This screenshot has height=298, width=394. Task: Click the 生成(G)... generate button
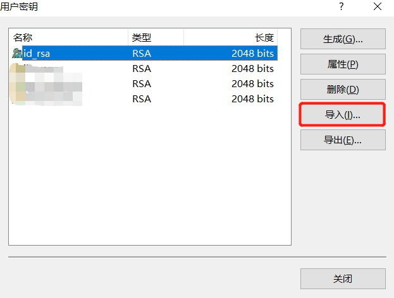[343, 39]
